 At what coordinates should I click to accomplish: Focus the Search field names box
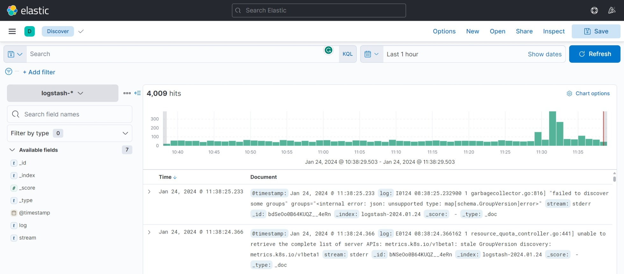click(x=69, y=114)
